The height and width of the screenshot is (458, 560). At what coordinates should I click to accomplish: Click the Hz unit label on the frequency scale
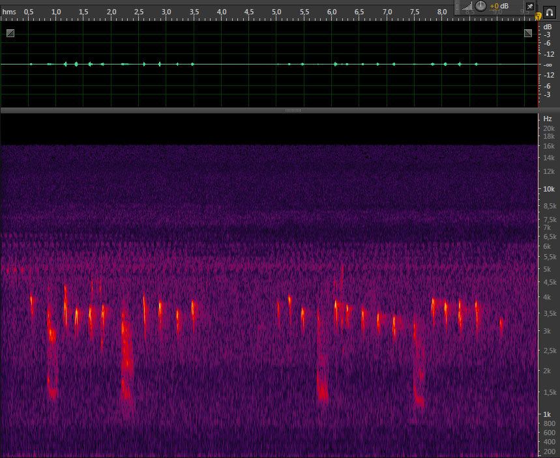(x=548, y=119)
